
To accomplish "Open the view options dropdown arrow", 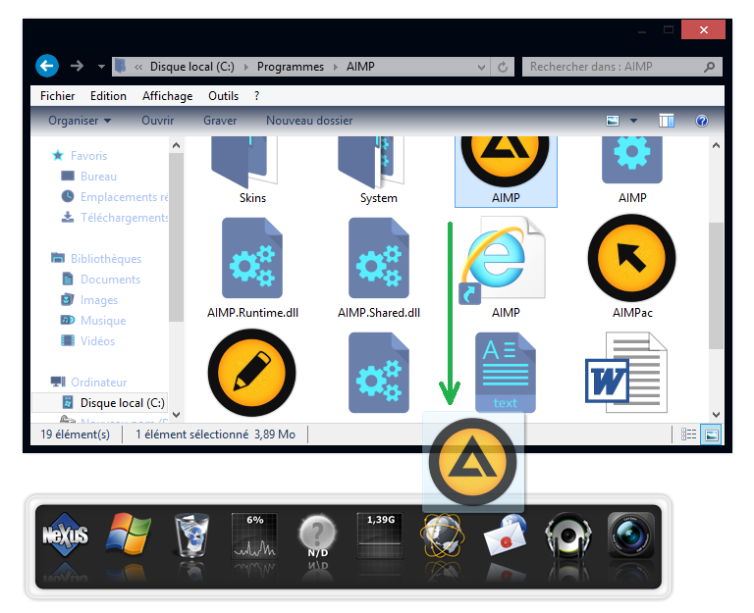I will (x=634, y=121).
